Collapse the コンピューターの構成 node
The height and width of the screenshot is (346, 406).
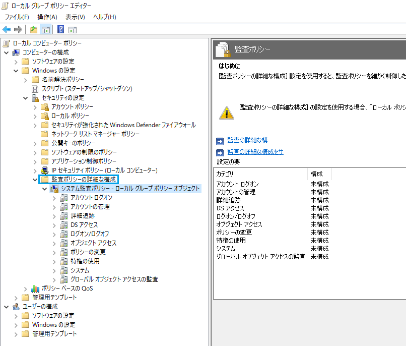click(7, 52)
